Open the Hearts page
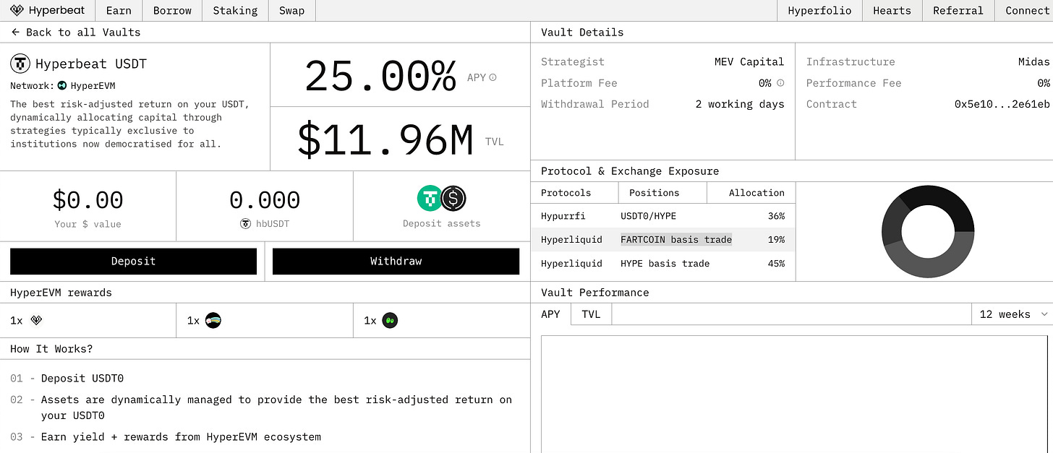This screenshot has height=453, width=1053. click(x=892, y=11)
